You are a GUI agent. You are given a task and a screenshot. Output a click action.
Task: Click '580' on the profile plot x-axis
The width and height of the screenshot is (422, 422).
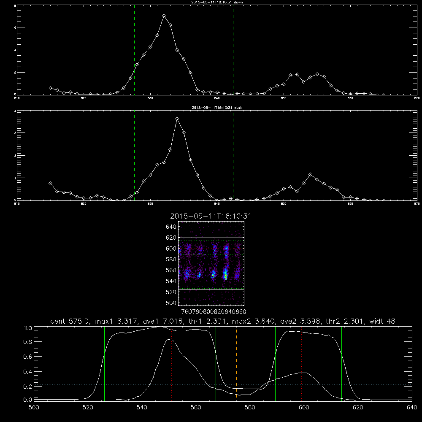coord(250,408)
